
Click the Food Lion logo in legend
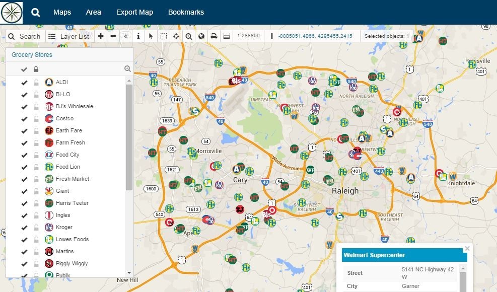pyautogui.click(x=49, y=167)
